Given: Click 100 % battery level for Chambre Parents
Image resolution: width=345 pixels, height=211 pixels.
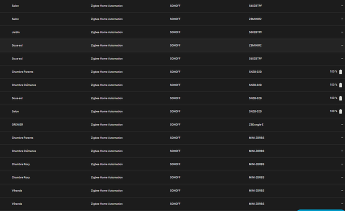Looking at the screenshot, I should pos(333,72).
